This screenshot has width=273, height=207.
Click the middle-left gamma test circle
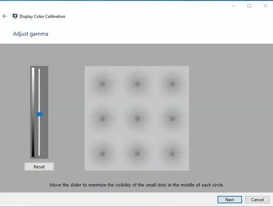pyautogui.click(x=103, y=118)
